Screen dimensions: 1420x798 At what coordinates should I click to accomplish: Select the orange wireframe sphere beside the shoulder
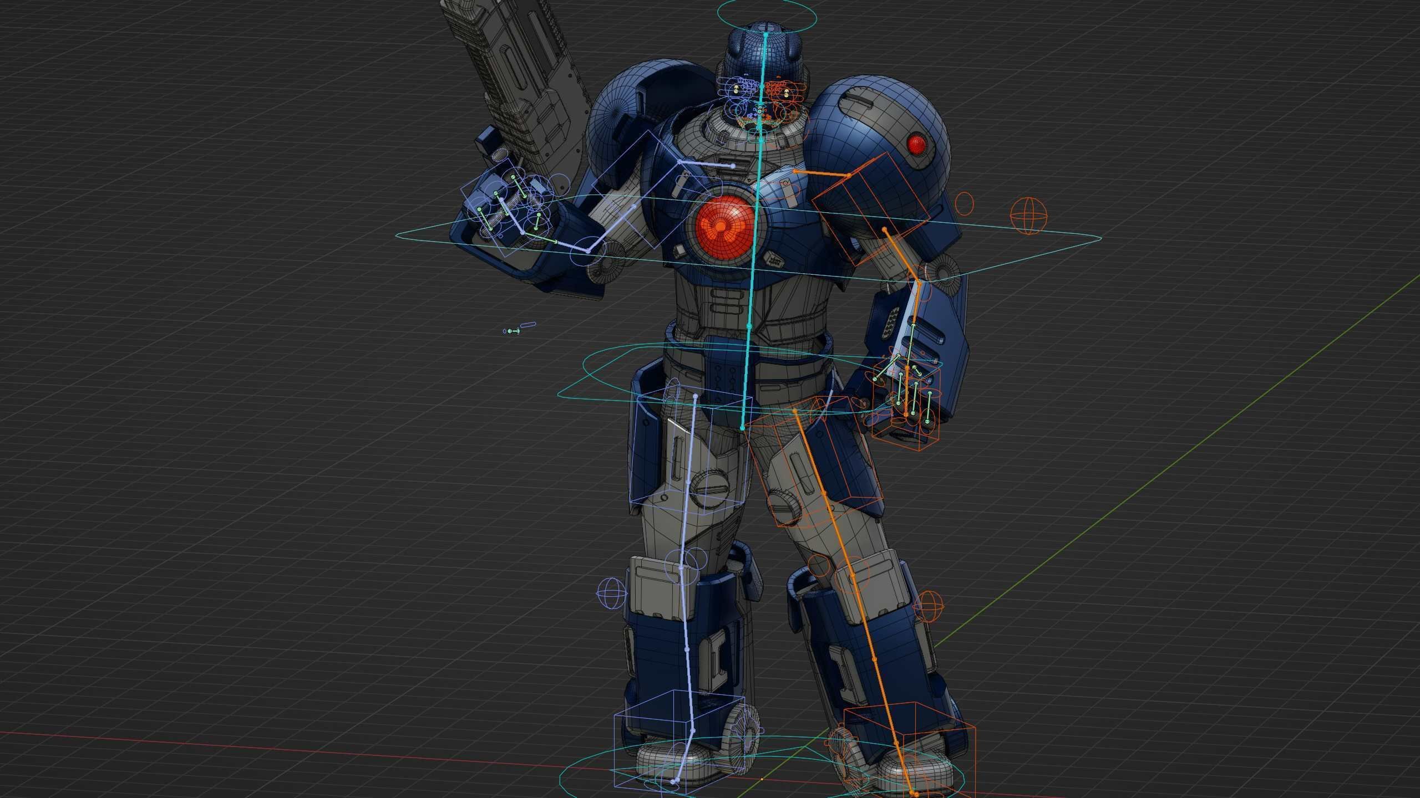[1028, 216]
